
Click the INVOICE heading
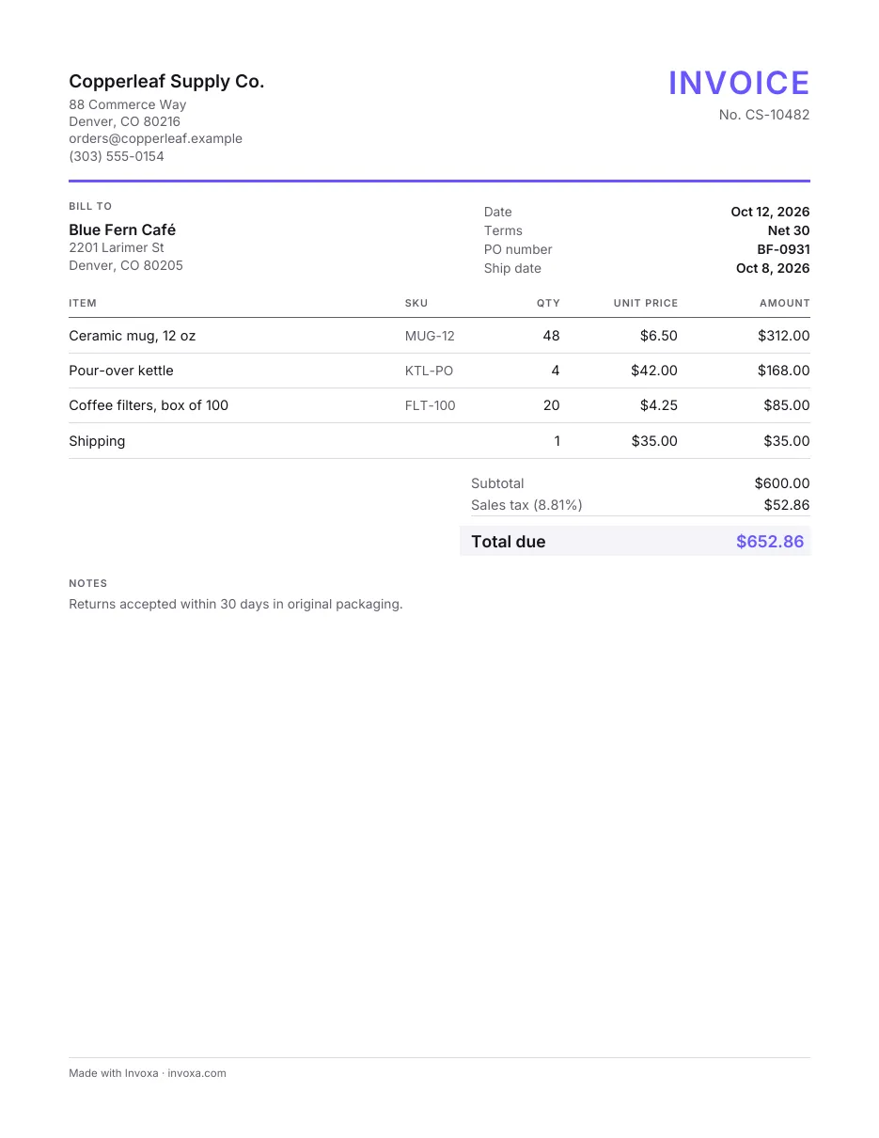pos(739,83)
